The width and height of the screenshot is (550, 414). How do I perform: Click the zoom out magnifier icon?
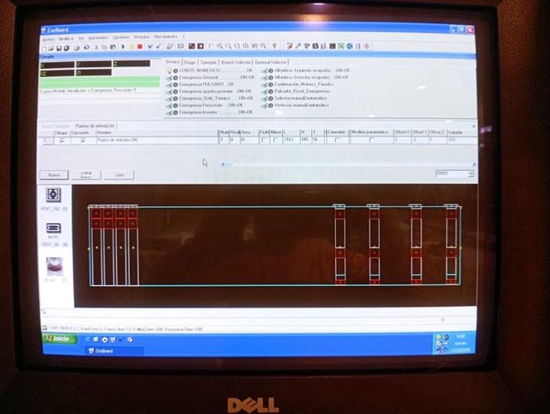[229, 46]
